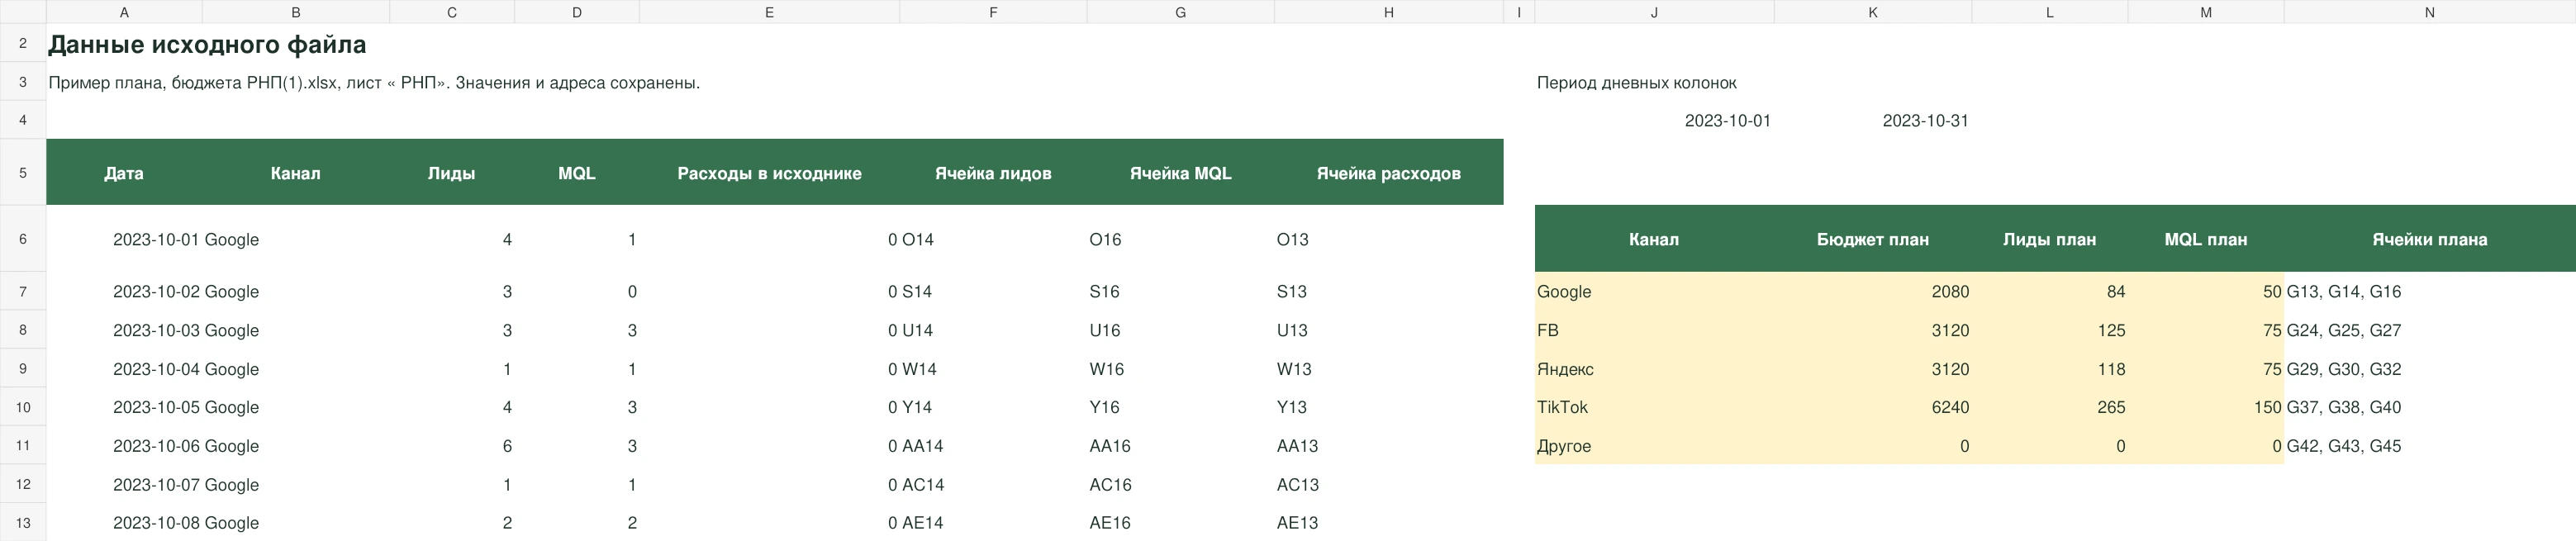Image resolution: width=2576 pixels, height=541 pixels.
Task: Click the title 'Данные исходного файла'
Action: [207, 45]
